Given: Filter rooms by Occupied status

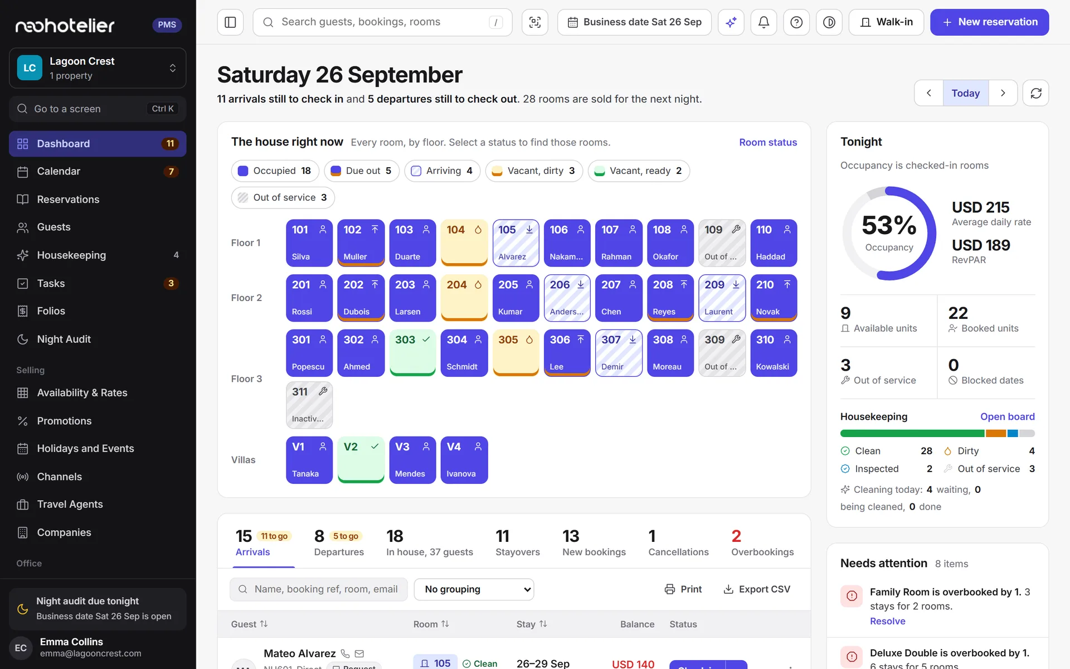Looking at the screenshot, I should tap(275, 171).
